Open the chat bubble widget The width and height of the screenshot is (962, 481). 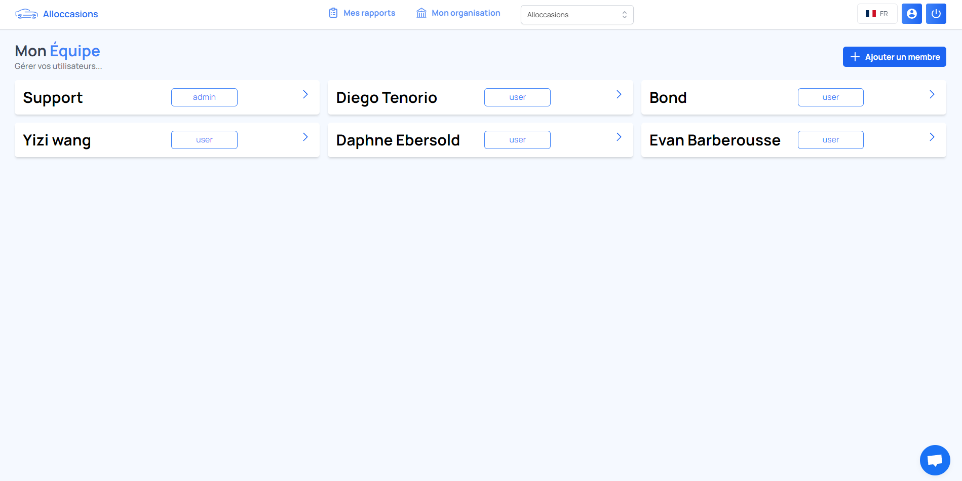coord(935,460)
